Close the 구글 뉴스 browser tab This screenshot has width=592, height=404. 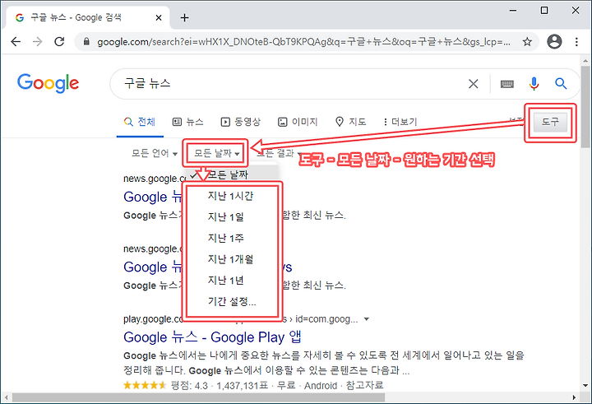[159, 18]
